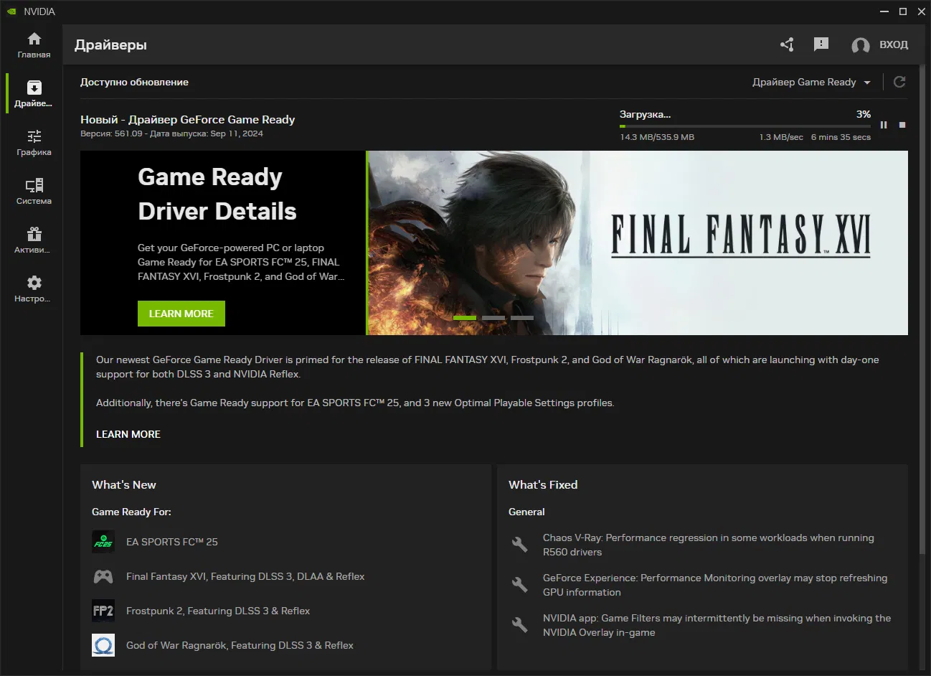Click the '1.3 MB/sec' speed value
This screenshot has height=676, width=931.
(781, 137)
